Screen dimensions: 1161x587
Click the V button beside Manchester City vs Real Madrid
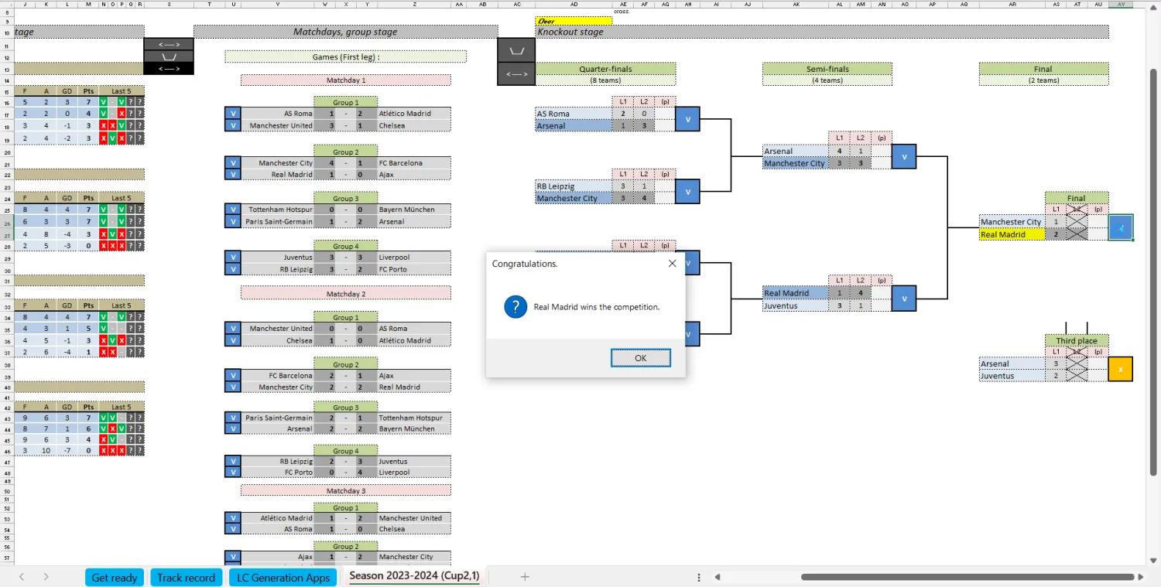coord(232,387)
